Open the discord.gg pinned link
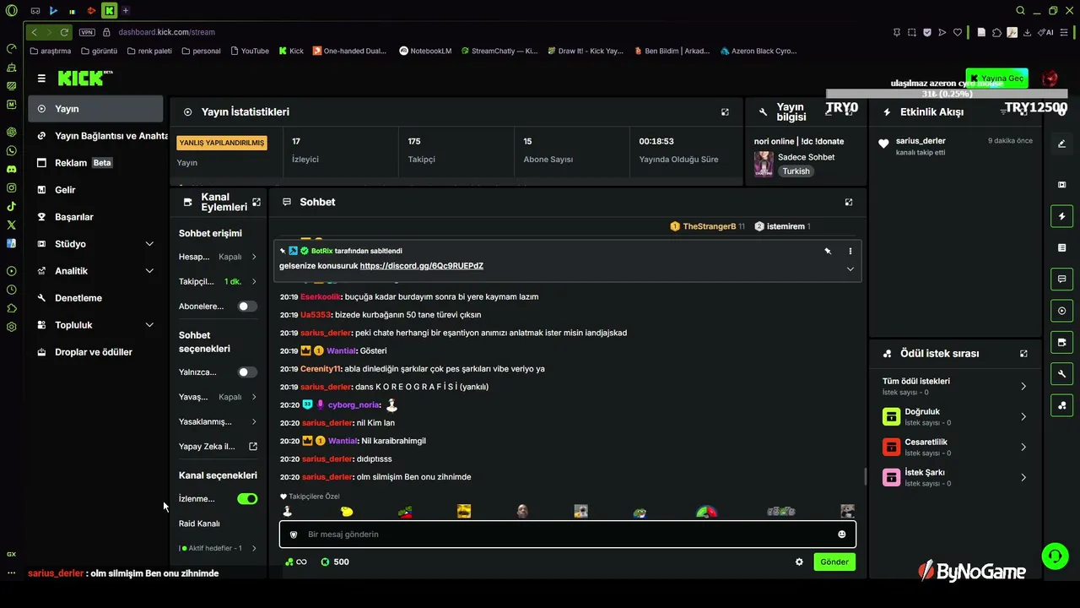 pos(421,266)
